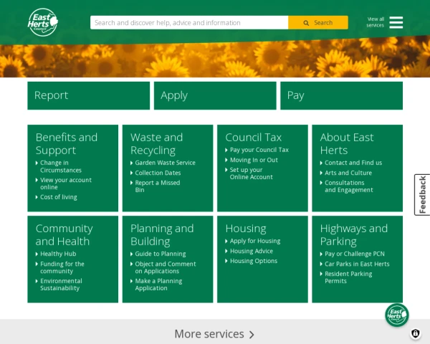
Task: Open the Apply tile
Action: tap(215, 95)
